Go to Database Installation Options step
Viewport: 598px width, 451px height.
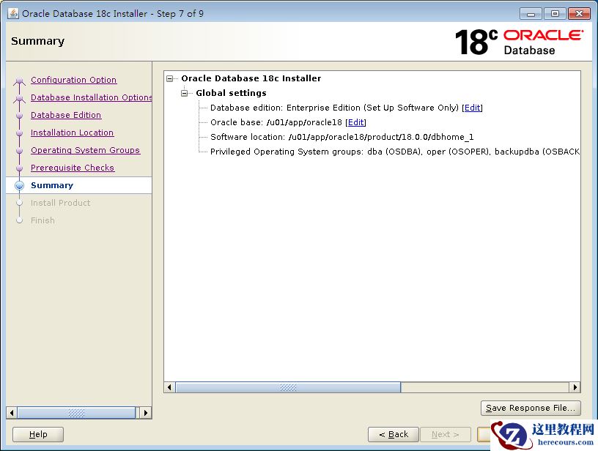(x=91, y=97)
